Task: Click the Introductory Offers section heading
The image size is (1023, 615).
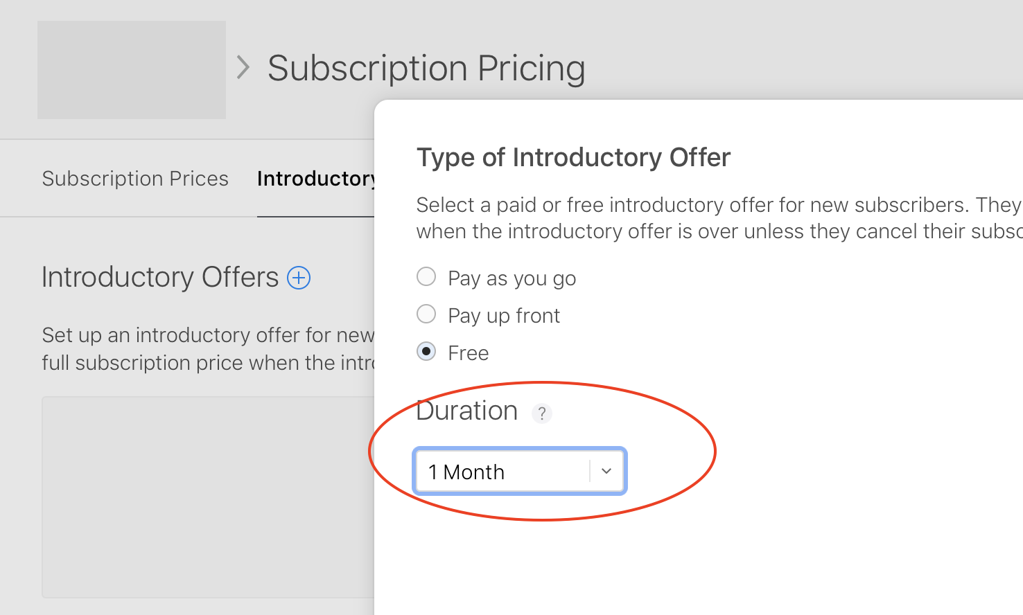Action: (160, 277)
